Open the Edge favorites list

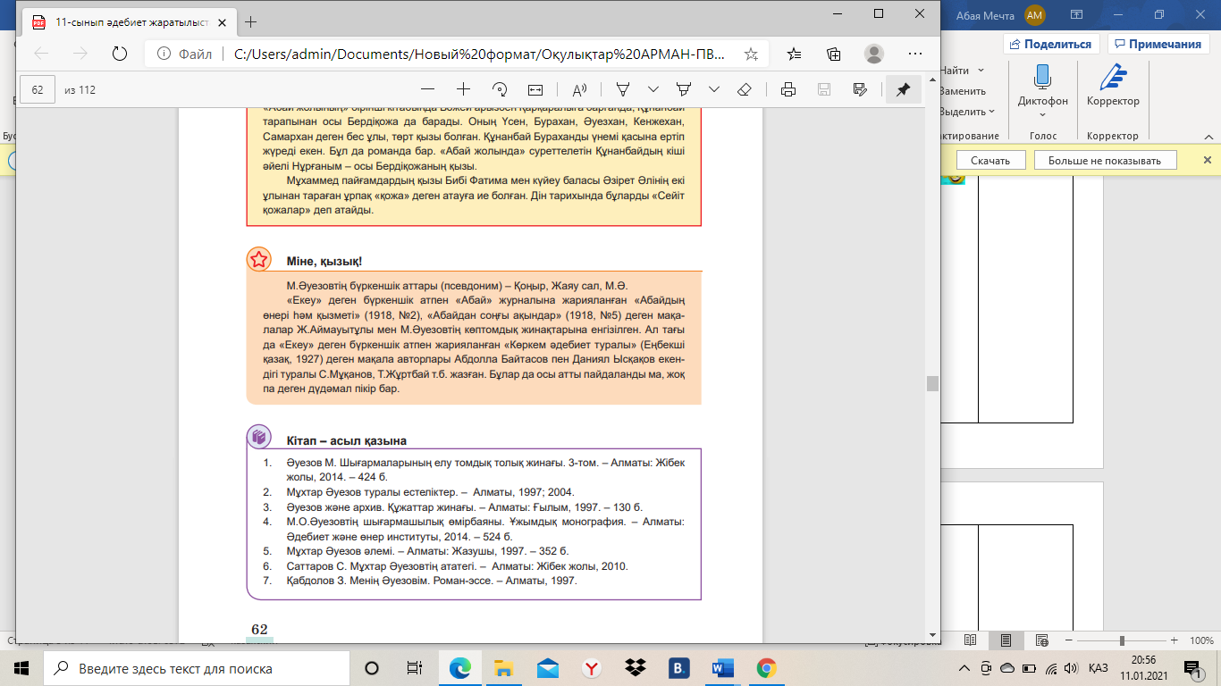click(x=795, y=54)
